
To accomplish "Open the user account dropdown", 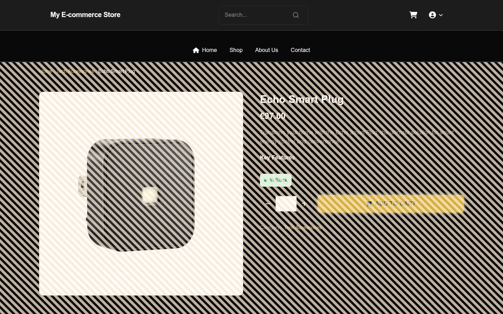I will (436, 15).
